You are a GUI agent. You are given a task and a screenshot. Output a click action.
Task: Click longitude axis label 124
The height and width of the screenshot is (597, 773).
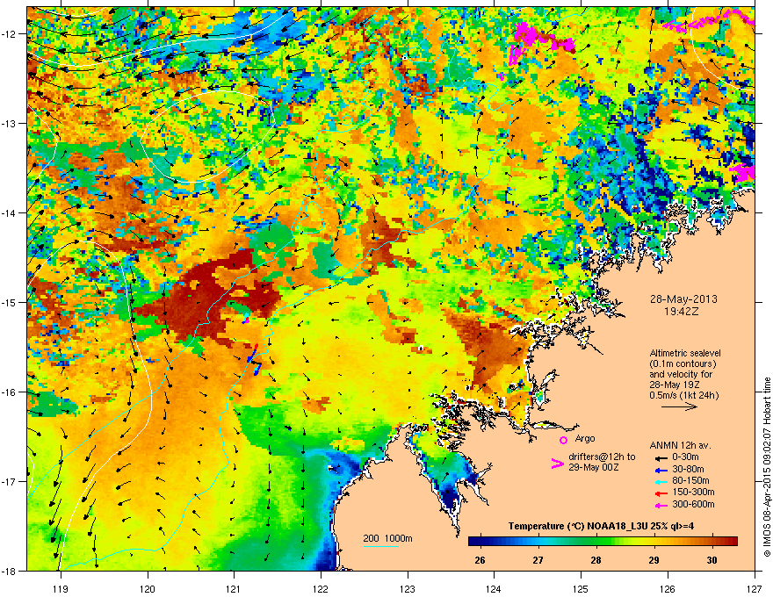[x=495, y=588]
